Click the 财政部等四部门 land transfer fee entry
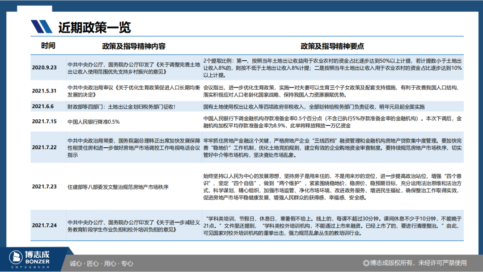 (121, 106)
